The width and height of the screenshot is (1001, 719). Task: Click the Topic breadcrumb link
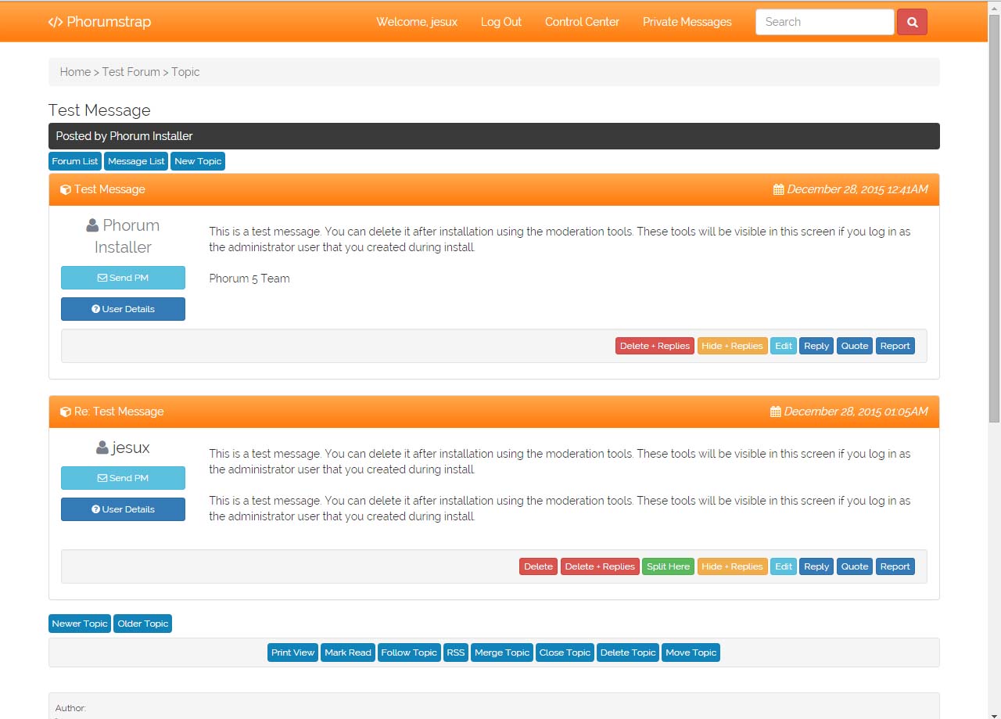point(185,72)
